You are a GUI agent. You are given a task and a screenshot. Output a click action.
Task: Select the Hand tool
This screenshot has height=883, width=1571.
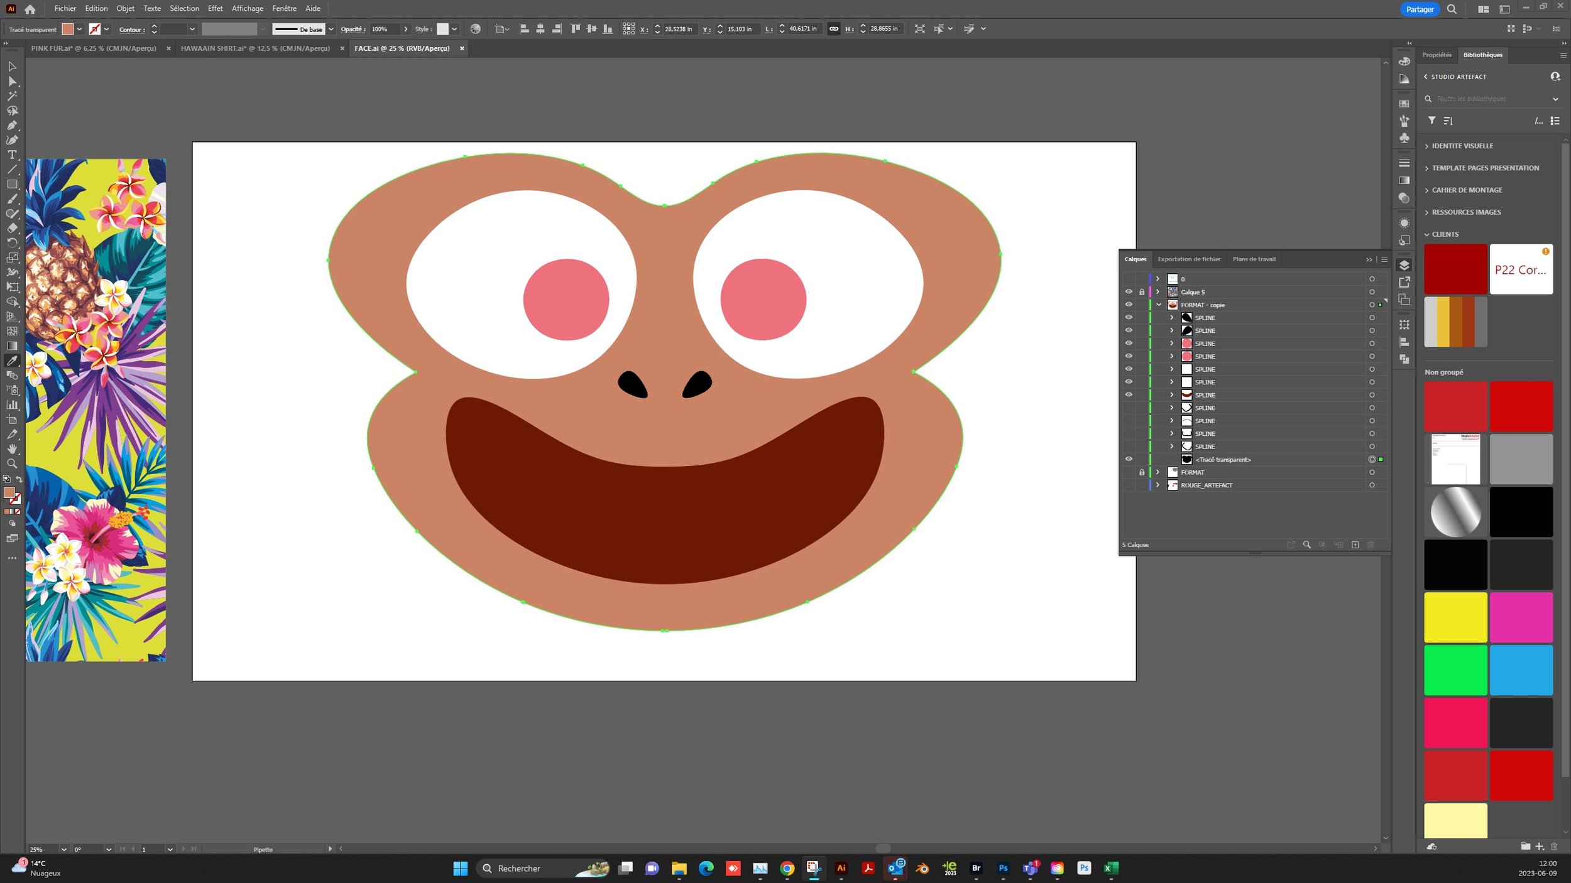(12, 449)
